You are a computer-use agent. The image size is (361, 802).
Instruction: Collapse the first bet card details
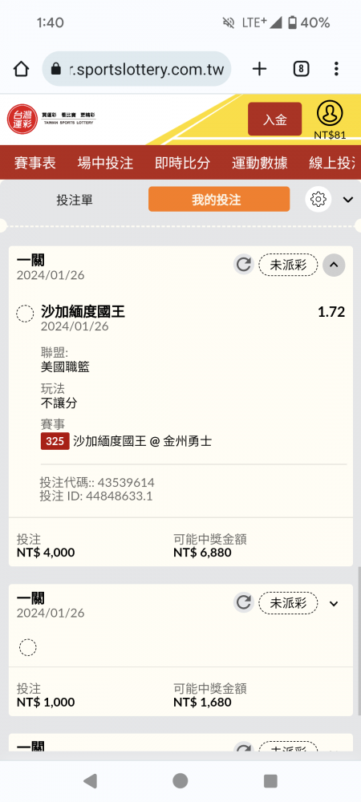pos(334,265)
